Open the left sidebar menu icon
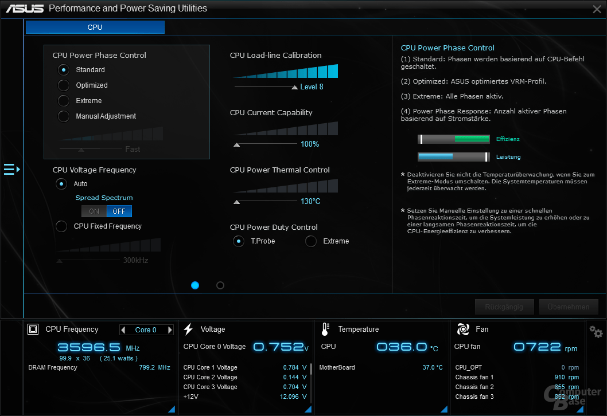The image size is (607, 416). click(x=11, y=170)
